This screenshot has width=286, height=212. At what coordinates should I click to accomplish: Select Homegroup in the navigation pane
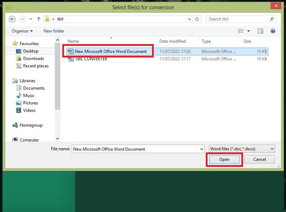coord(31,125)
